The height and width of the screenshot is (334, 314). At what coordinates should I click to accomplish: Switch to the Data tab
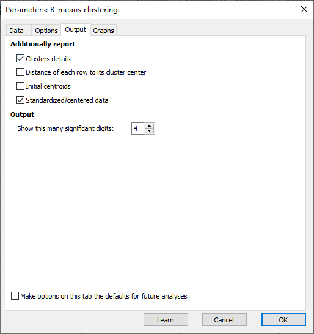pos(16,31)
